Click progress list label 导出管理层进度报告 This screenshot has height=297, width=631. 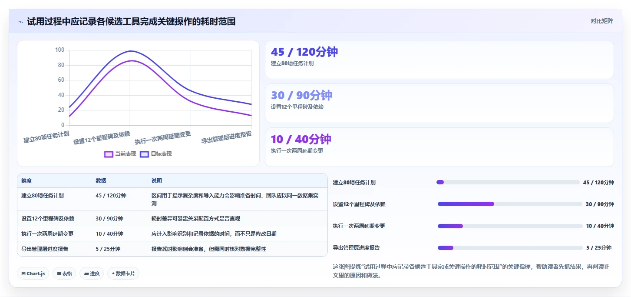coord(356,248)
